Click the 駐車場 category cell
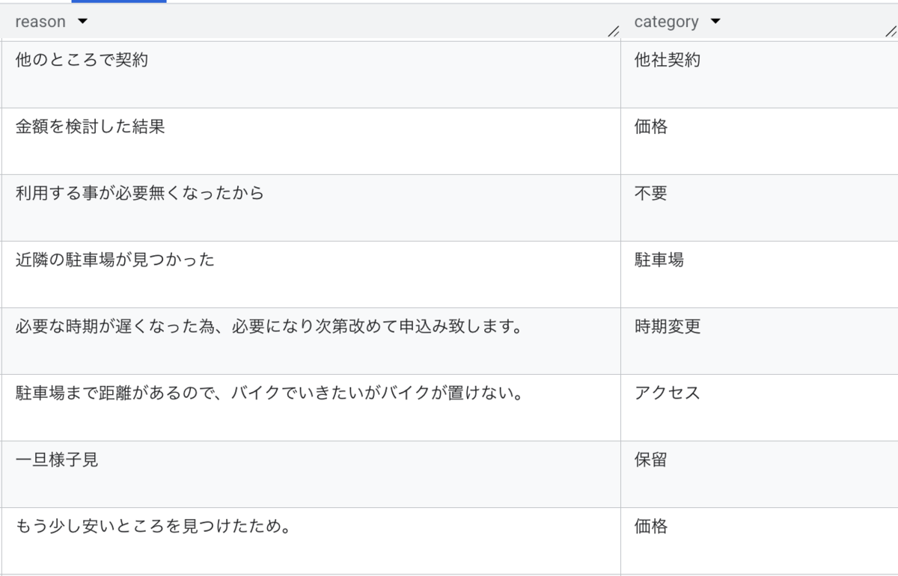Image resolution: width=898 pixels, height=576 pixels. click(760, 275)
